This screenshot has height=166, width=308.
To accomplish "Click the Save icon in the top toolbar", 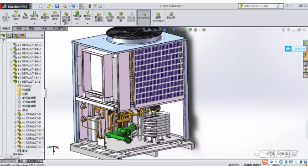I will point(57,6).
